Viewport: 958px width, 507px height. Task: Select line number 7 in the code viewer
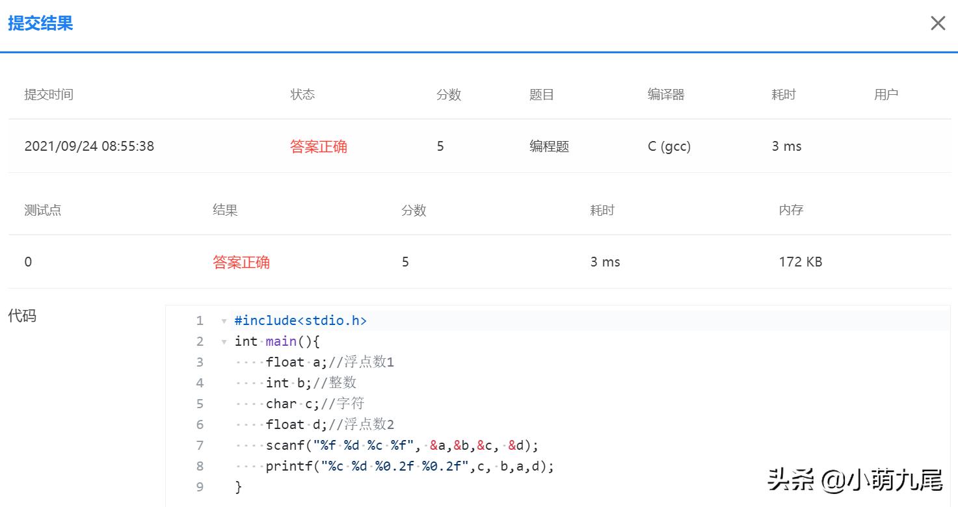click(200, 445)
